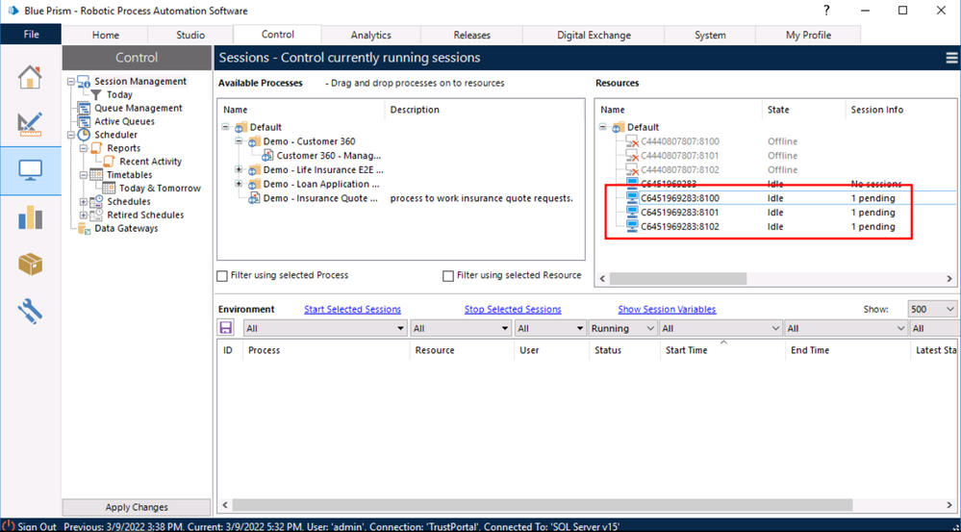Open the System wrench sidebar icon
The width and height of the screenshot is (961, 532).
pos(30,310)
